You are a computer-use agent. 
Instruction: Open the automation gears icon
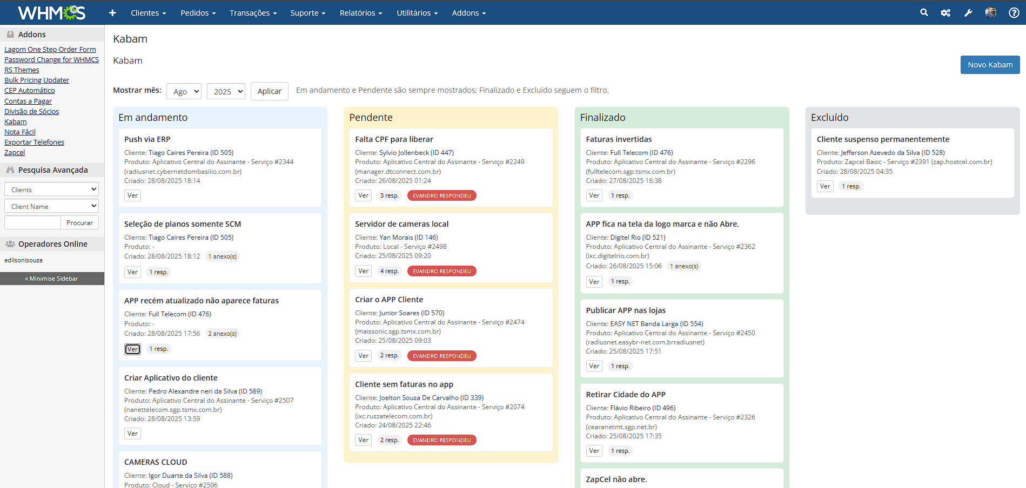(x=945, y=13)
